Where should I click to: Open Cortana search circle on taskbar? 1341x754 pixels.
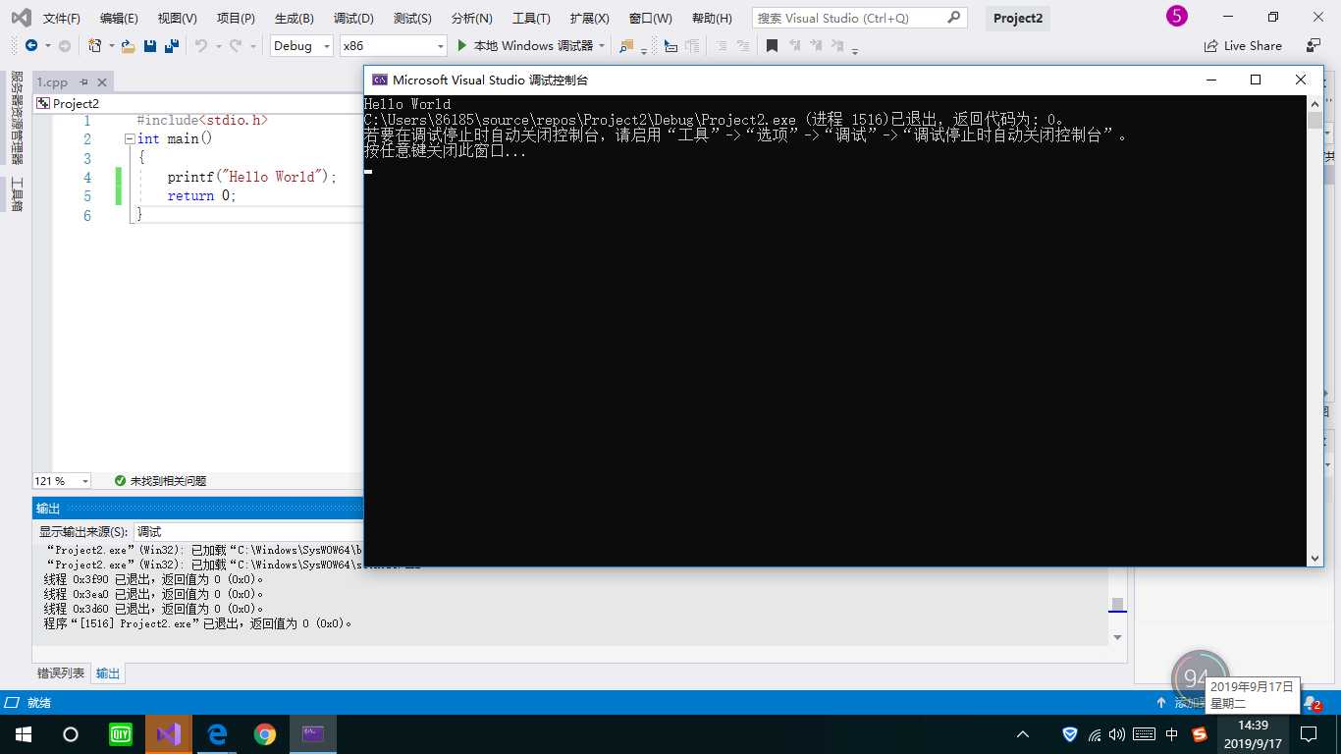click(71, 734)
